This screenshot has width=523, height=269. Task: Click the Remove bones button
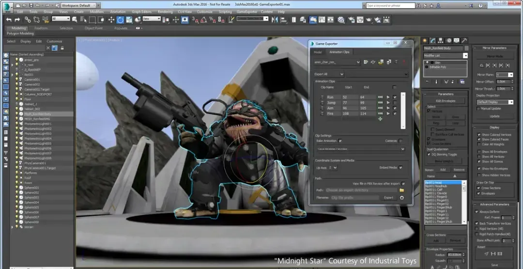tap(459, 170)
